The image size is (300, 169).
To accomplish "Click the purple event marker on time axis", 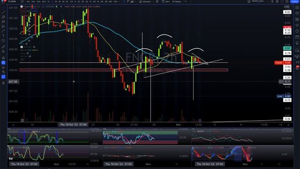I will coord(200,121).
